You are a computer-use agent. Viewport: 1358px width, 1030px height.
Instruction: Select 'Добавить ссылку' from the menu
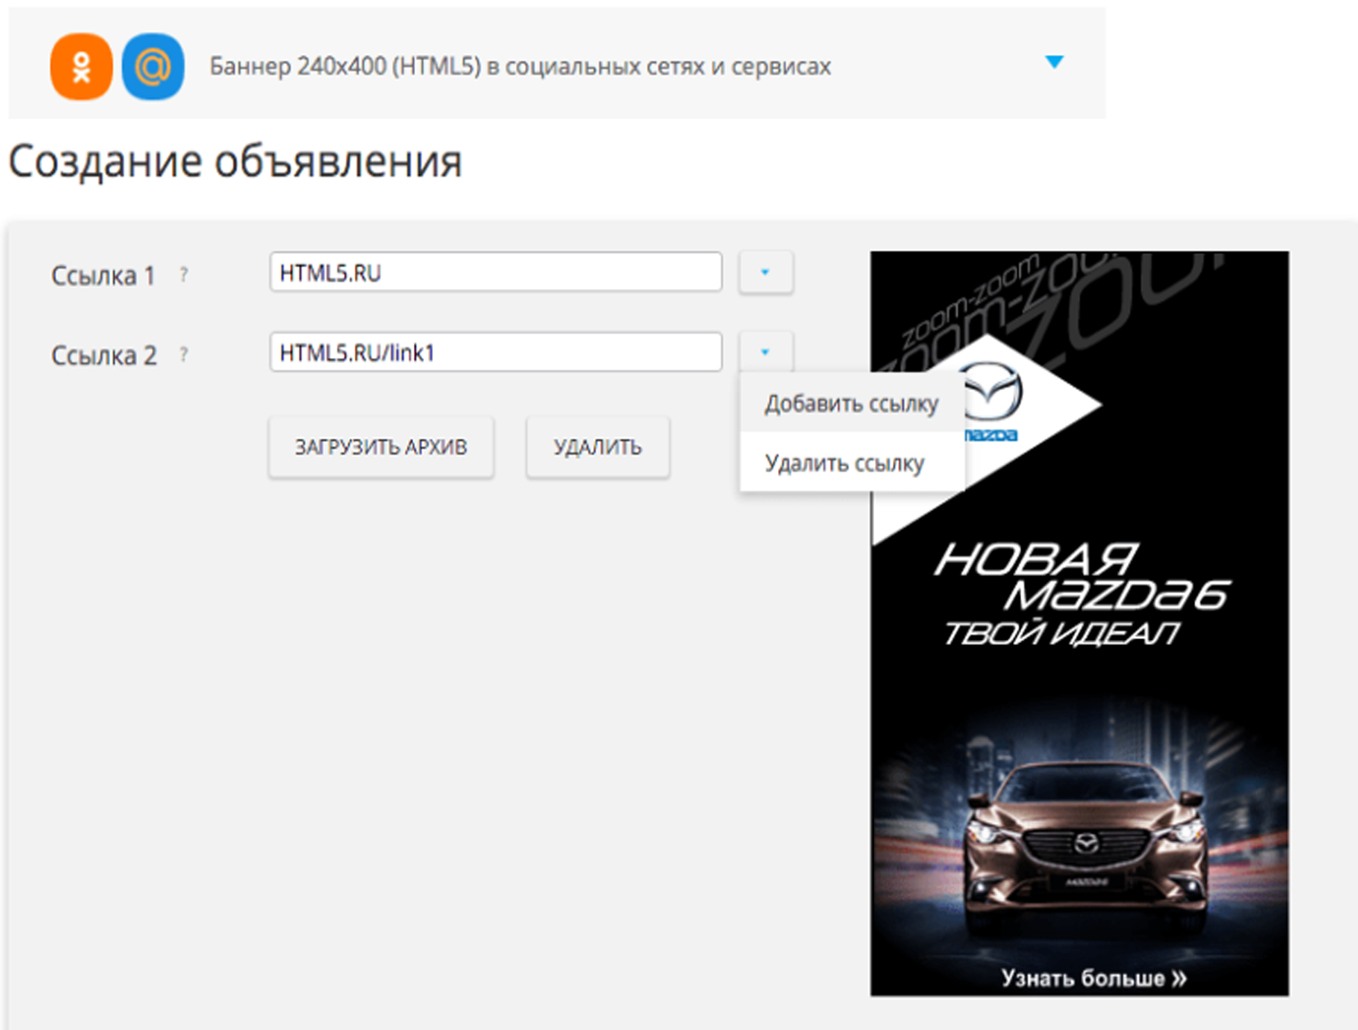point(851,404)
